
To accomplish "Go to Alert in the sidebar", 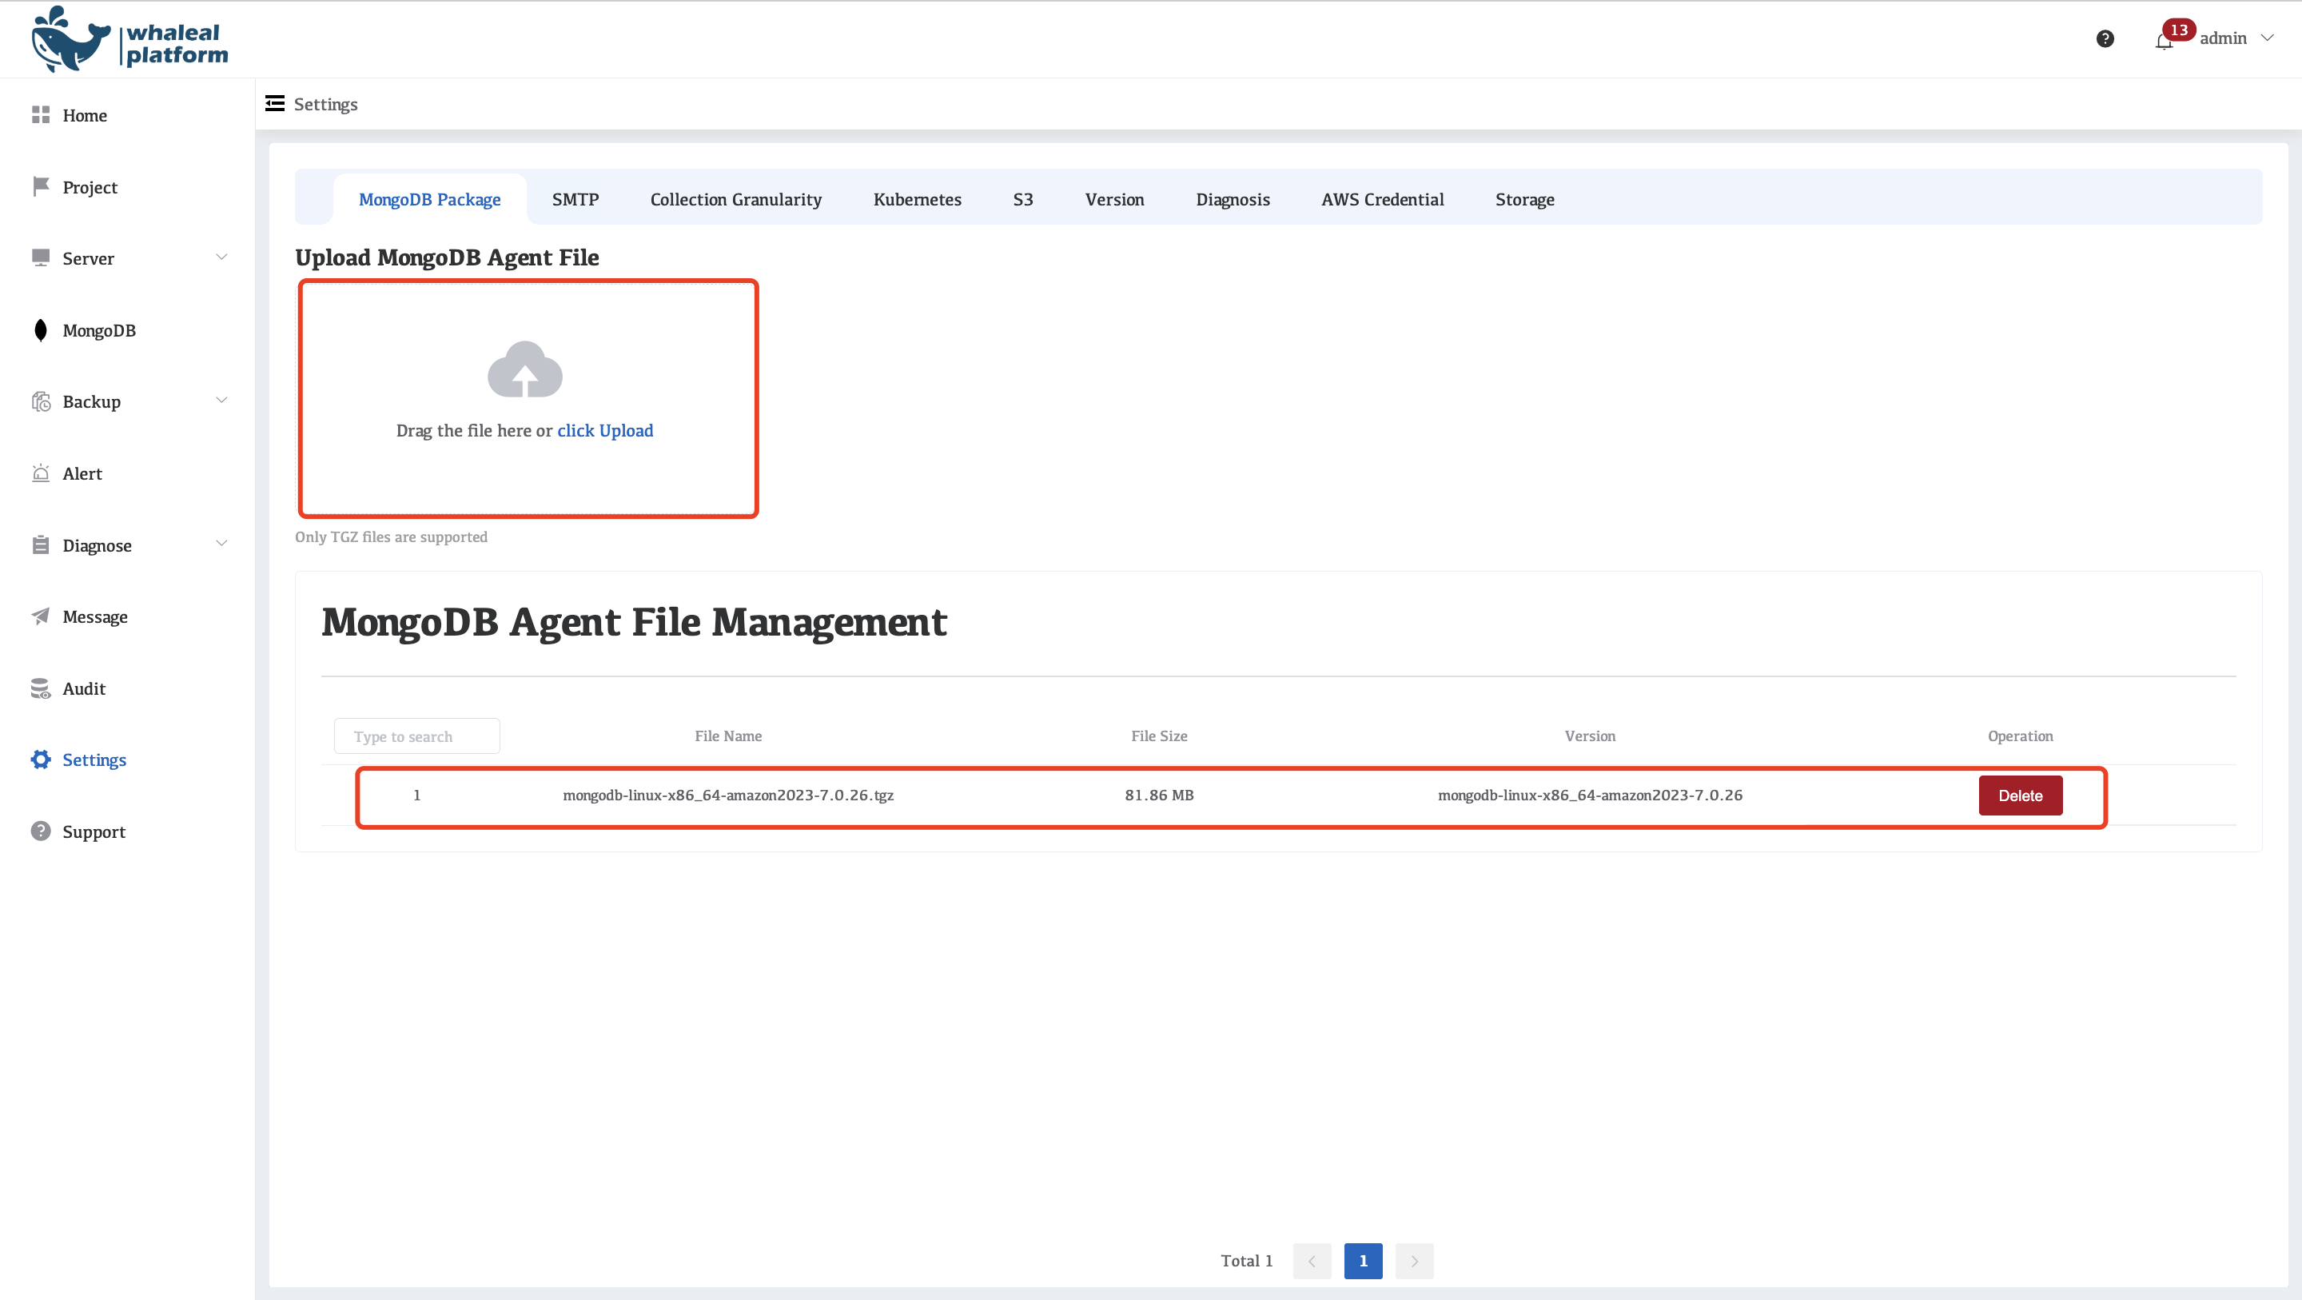I will click(82, 474).
